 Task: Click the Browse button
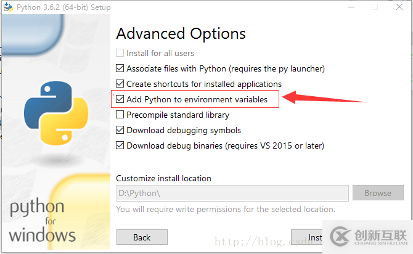pos(378,193)
